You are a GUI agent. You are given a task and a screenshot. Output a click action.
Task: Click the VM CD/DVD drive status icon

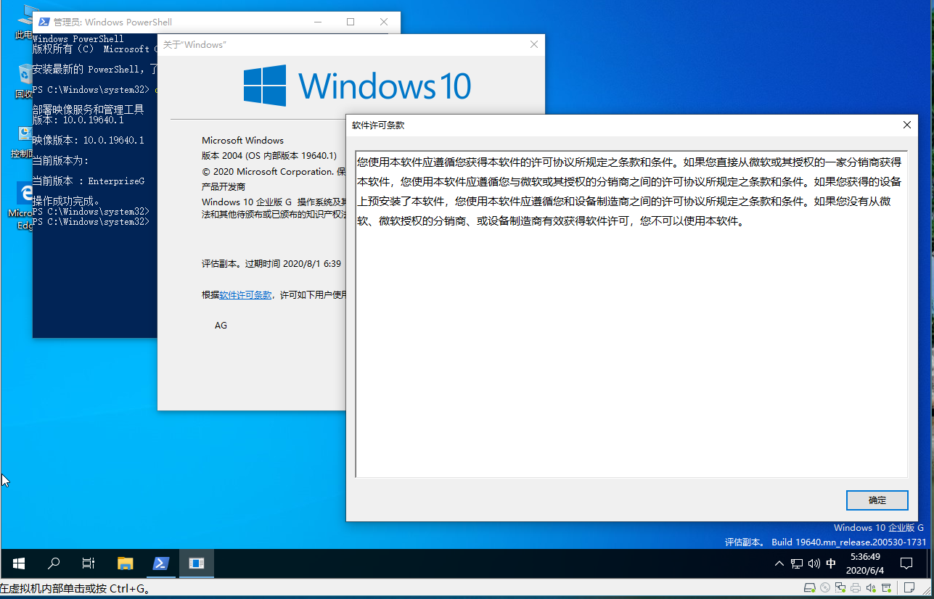[825, 588]
